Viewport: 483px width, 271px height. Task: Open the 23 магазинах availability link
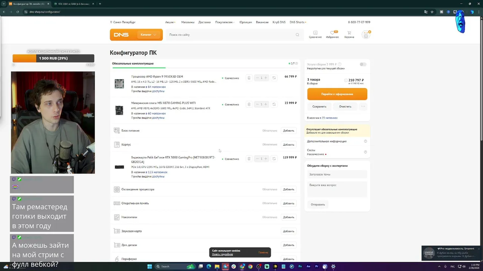point(329,118)
